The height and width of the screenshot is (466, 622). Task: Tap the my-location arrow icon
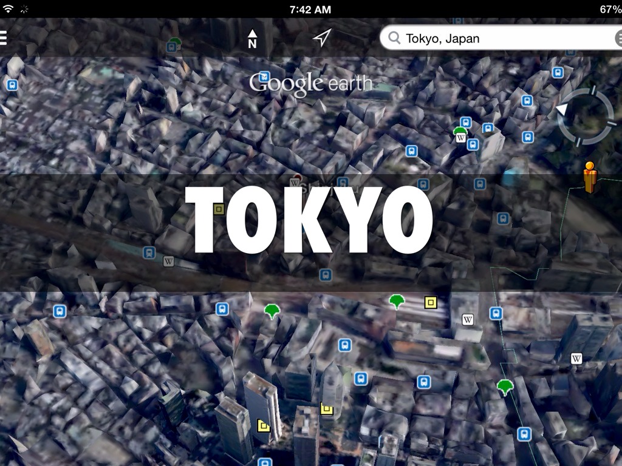click(321, 38)
